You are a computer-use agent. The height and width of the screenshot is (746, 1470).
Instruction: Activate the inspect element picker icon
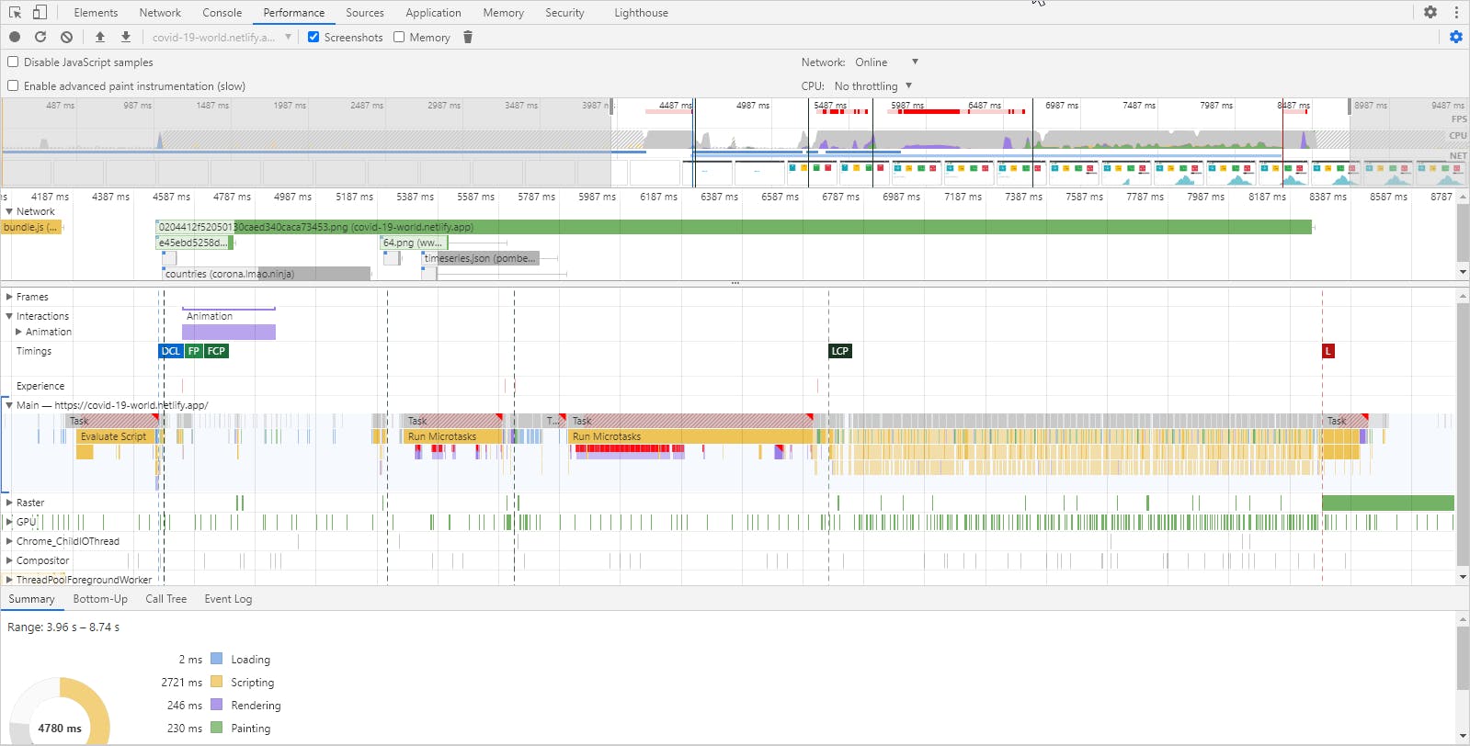(15, 12)
